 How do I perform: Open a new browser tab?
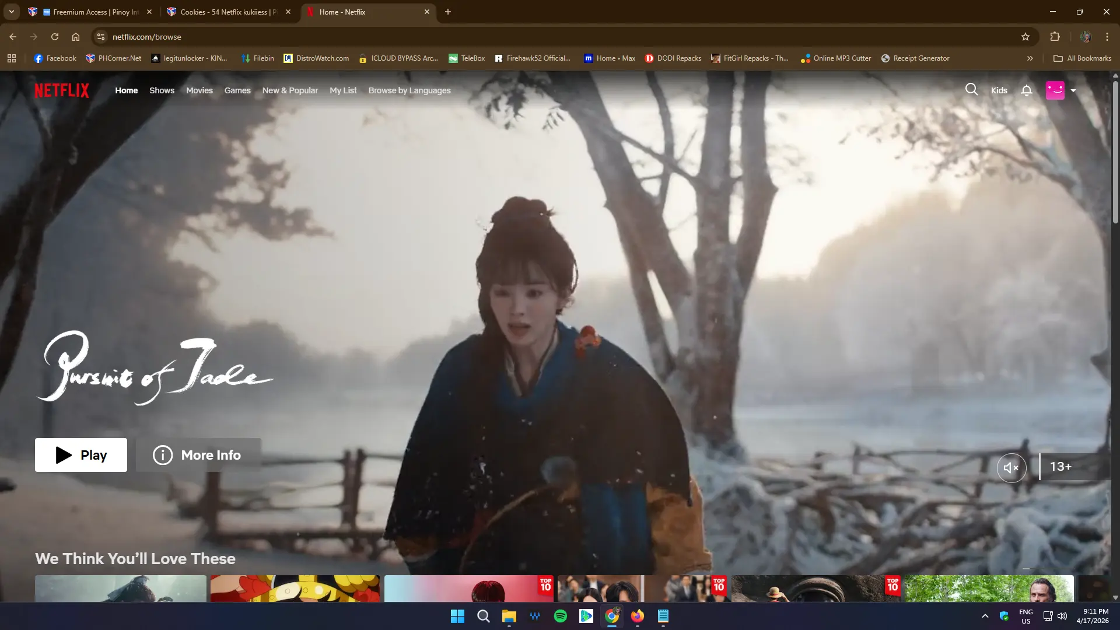[x=448, y=12]
